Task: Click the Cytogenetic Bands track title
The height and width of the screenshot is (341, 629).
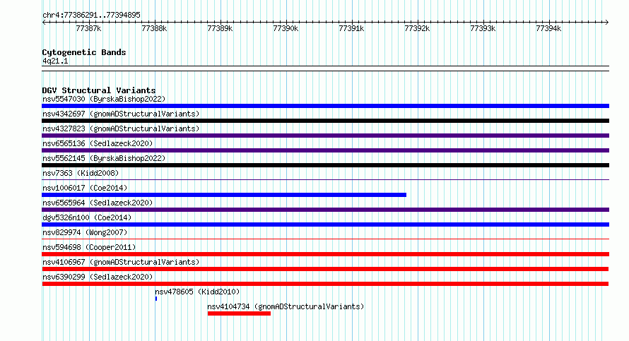Action: [84, 52]
